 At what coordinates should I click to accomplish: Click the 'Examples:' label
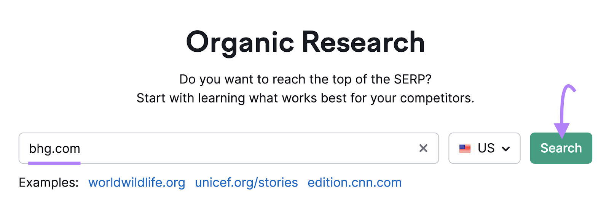pyautogui.click(x=49, y=183)
